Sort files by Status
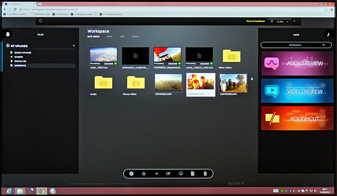 135,36
